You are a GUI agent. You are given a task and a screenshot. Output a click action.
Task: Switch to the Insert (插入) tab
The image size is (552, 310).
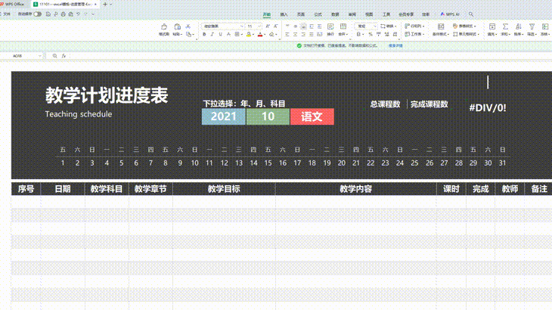point(284,14)
